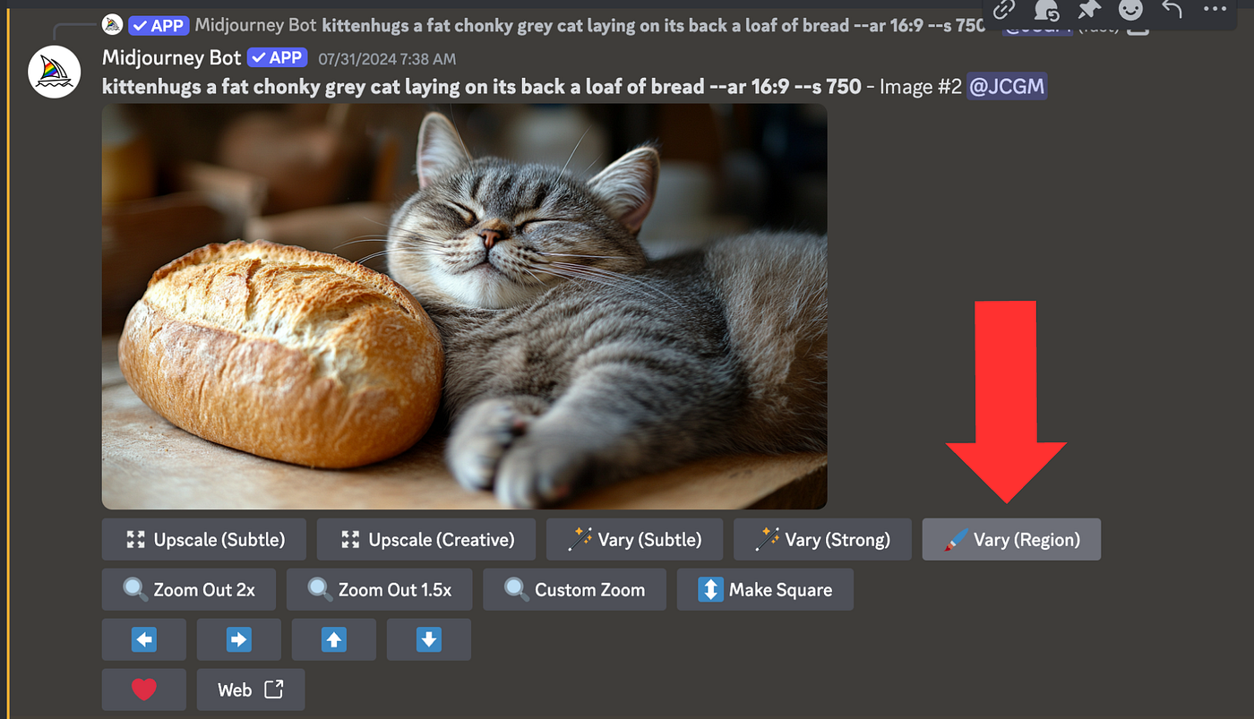The height and width of the screenshot is (719, 1254).
Task: Make the image square
Action: tap(765, 589)
